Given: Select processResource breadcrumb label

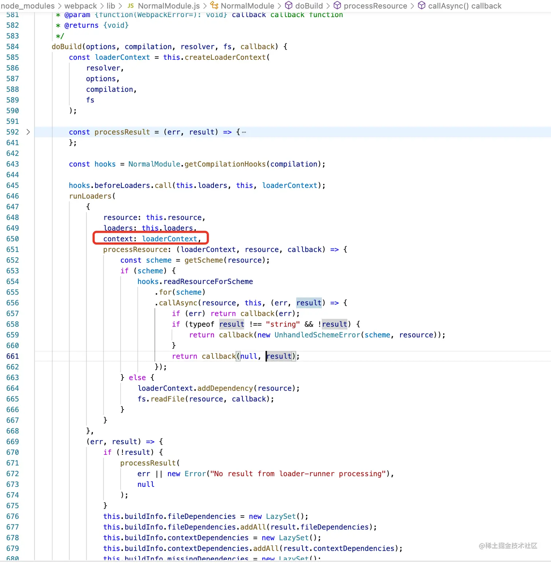Looking at the screenshot, I should pos(375,6).
